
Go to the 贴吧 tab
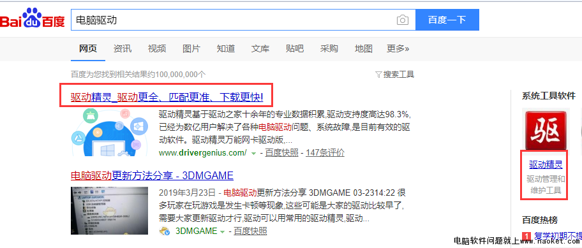tap(295, 48)
